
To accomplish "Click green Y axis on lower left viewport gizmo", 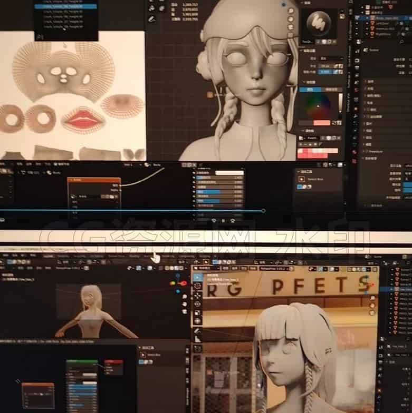I will 173,283.
